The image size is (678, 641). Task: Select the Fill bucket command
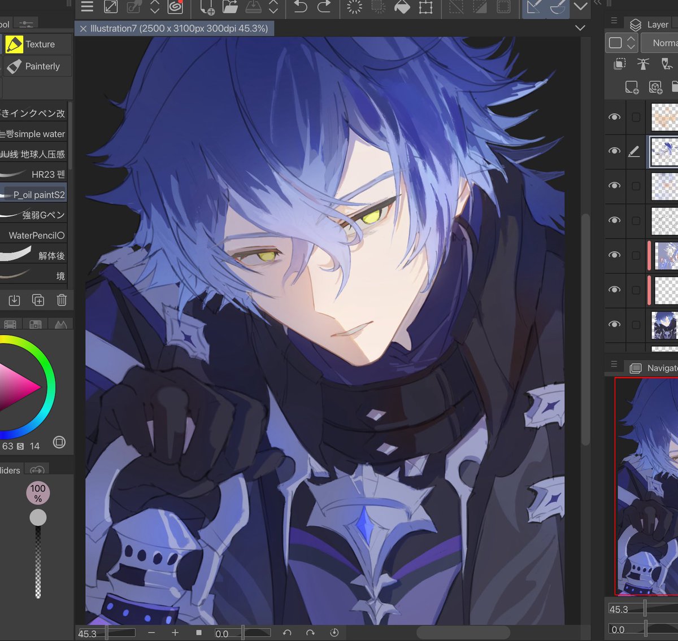pyautogui.click(x=402, y=7)
